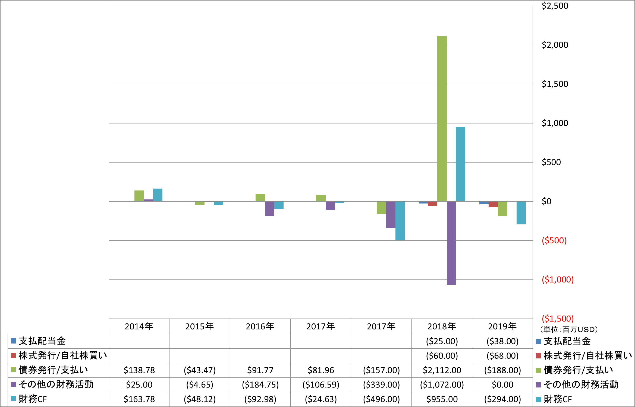Select the purple 2016年 negative bar
Image resolution: width=635 pixels, height=407 pixels.
click(x=270, y=209)
